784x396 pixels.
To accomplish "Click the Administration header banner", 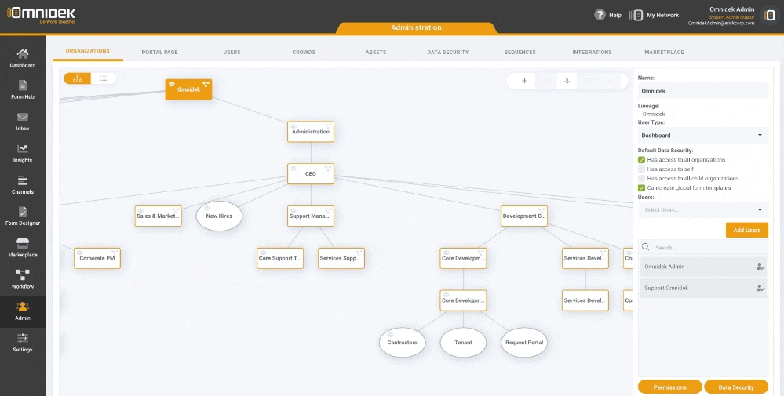I will pyautogui.click(x=416, y=28).
